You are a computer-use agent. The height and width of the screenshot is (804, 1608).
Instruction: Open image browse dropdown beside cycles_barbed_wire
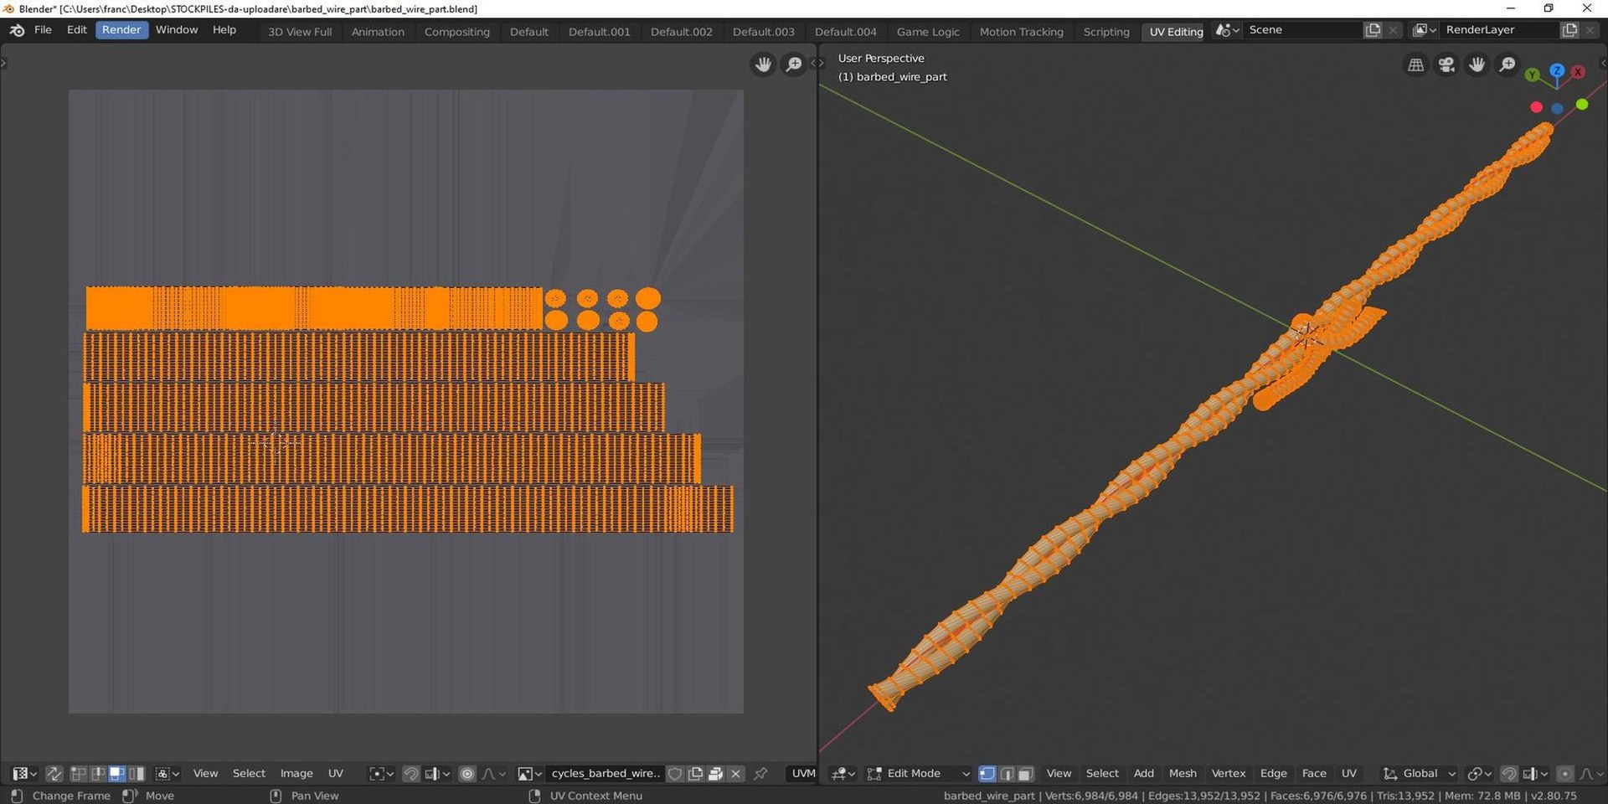point(529,774)
